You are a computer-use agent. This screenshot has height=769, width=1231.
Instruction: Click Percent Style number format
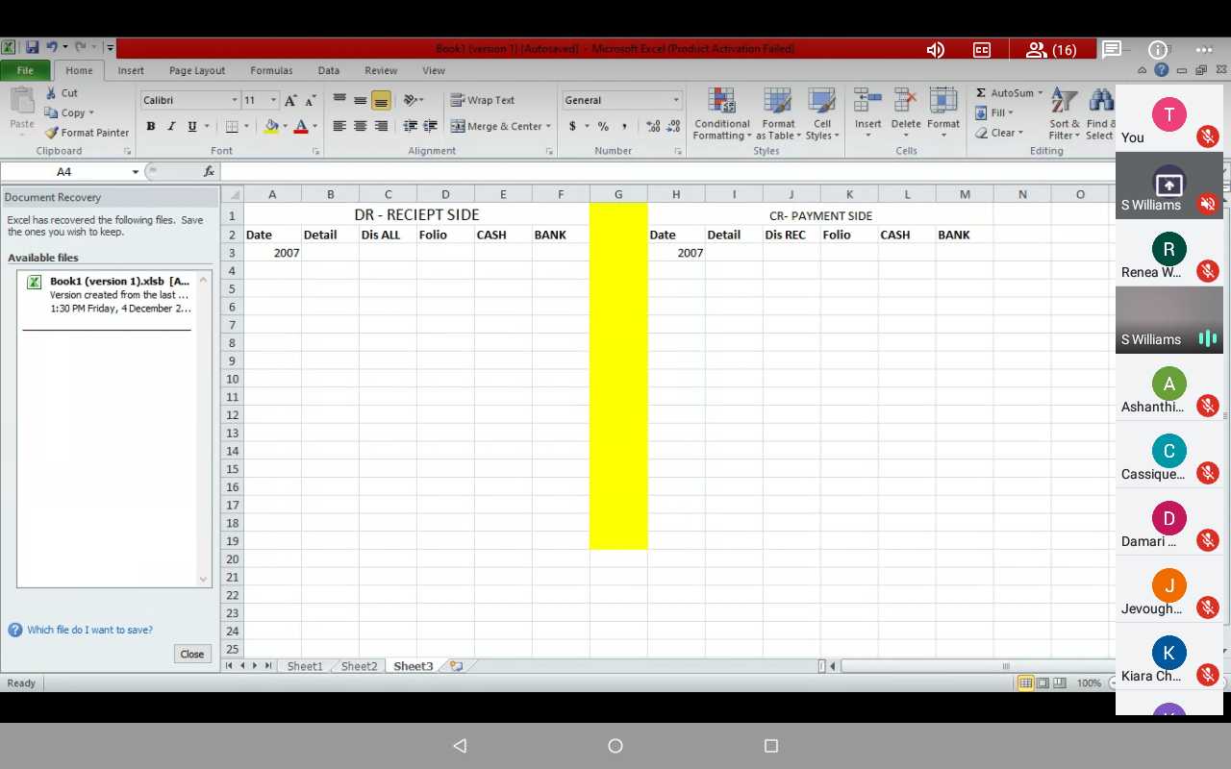point(603,127)
